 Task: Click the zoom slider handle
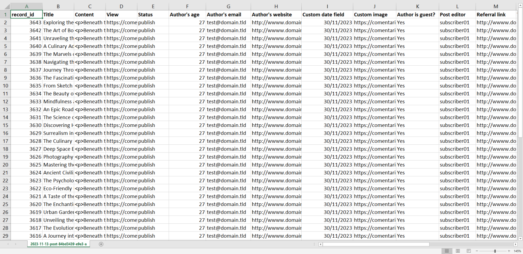pyautogui.click(x=495, y=251)
